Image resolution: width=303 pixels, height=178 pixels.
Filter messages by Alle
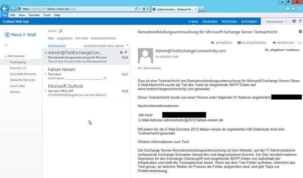pyautogui.click(x=51, y=38)
